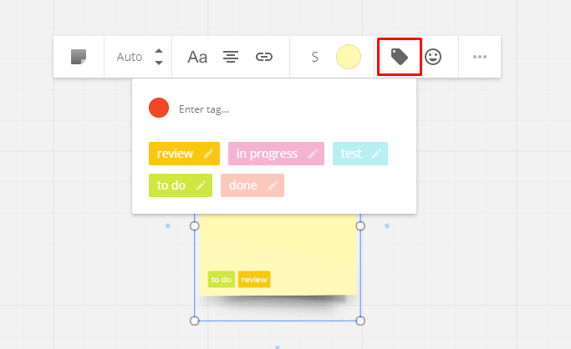Click pencil icon on in progress tag
Viewport: 571px width, 349px height.
313,154
